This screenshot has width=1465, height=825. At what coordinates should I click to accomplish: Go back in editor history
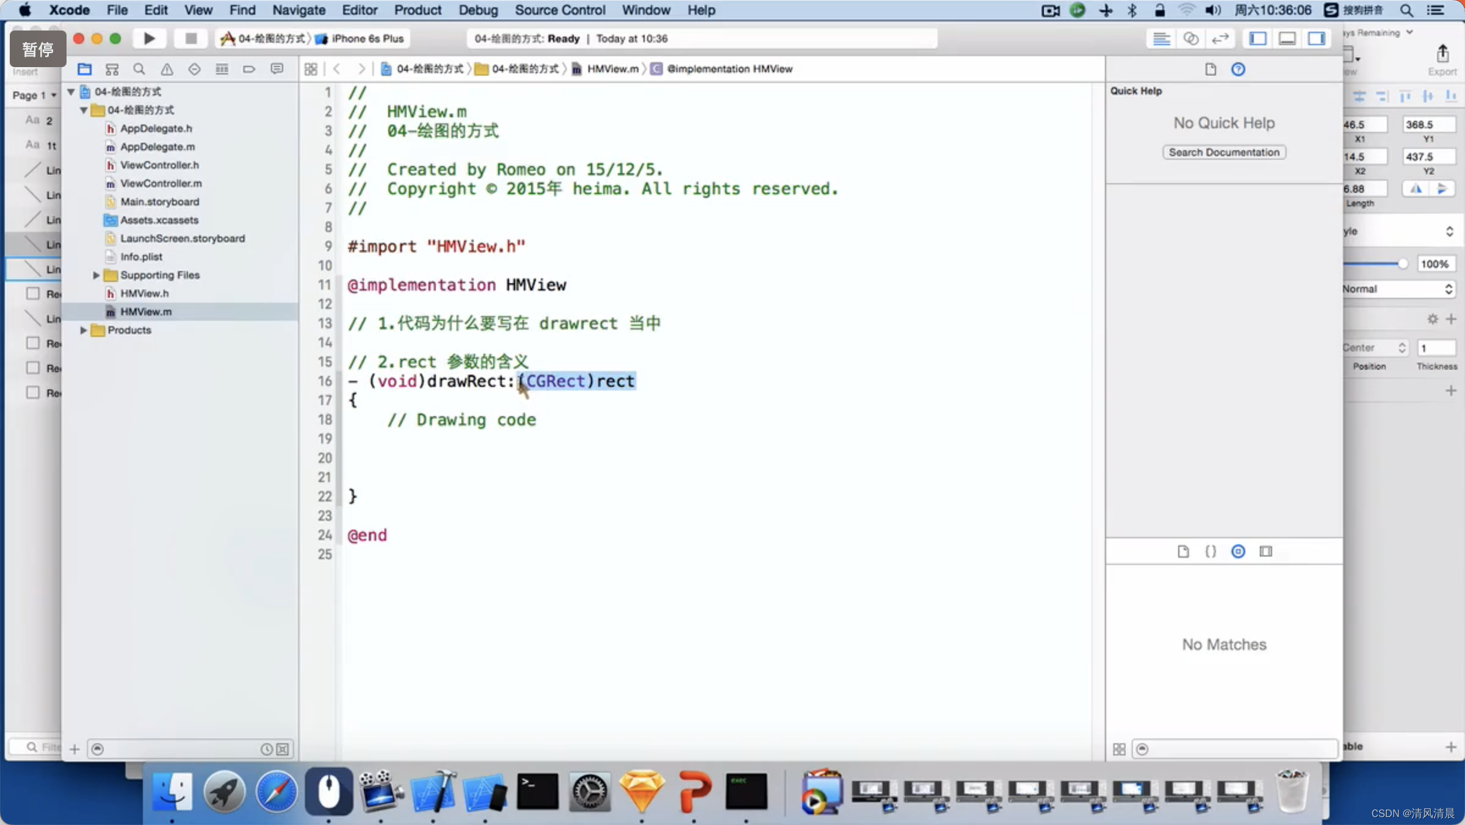(337, 69)
